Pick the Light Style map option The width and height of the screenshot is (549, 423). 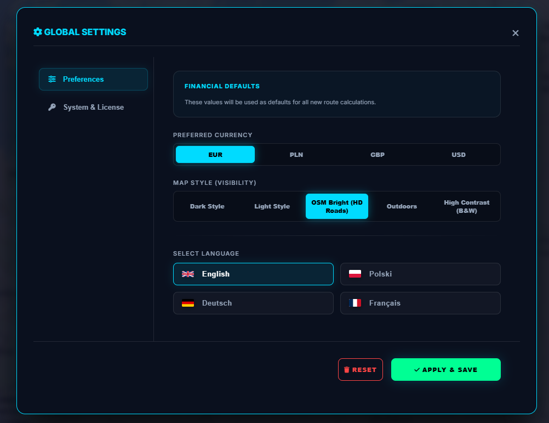(272, 206)
